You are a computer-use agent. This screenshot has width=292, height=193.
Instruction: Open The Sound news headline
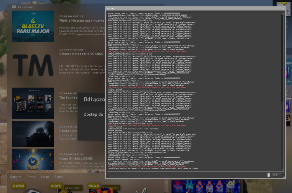click(x=68, y=98)
